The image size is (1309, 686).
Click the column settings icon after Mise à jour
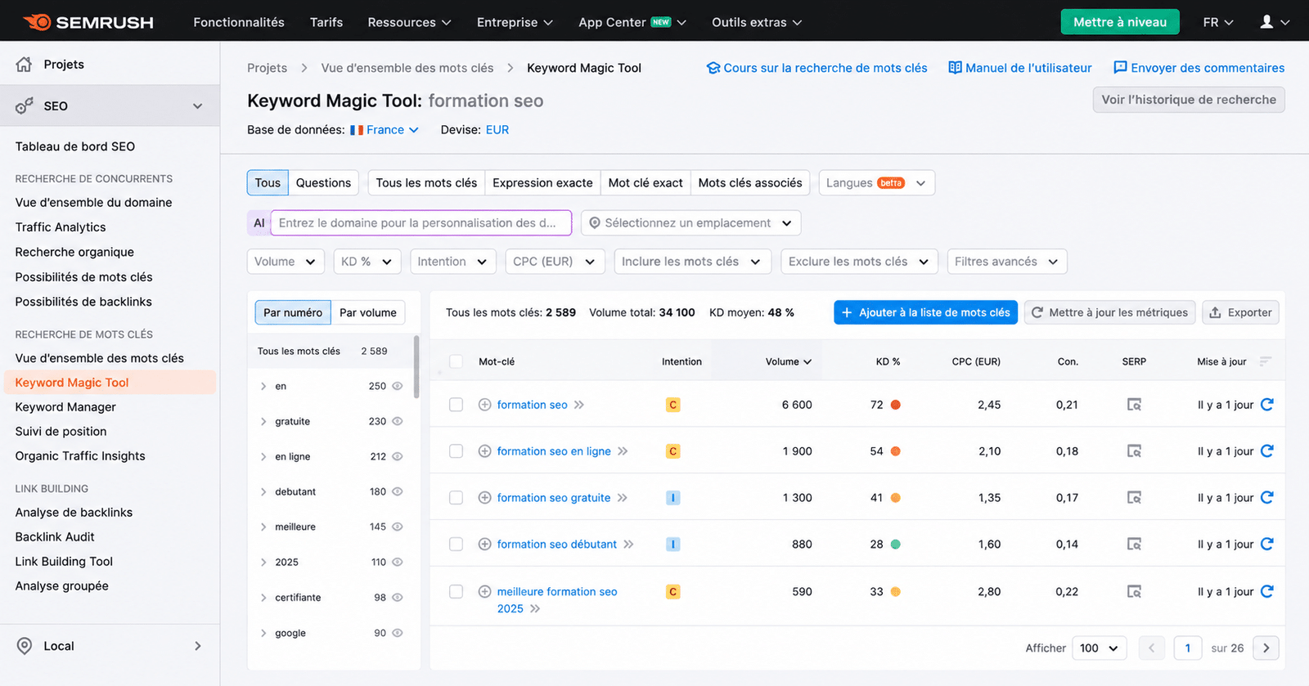click(x=1266, y=361)
